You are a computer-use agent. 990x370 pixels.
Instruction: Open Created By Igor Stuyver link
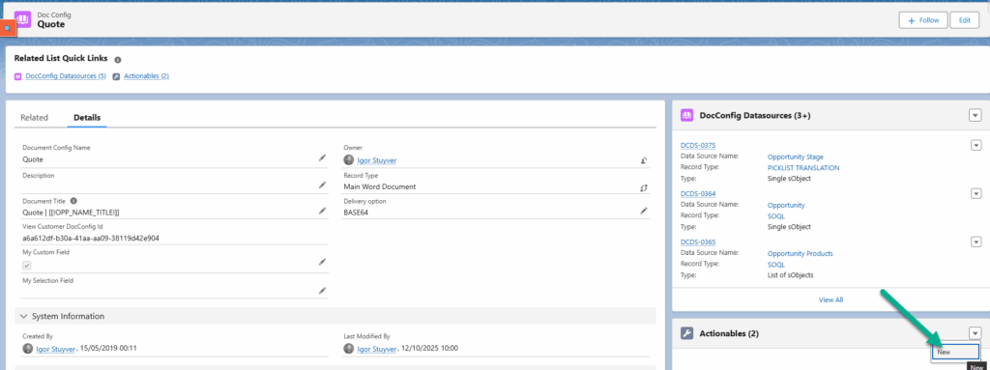click(55, 349)
